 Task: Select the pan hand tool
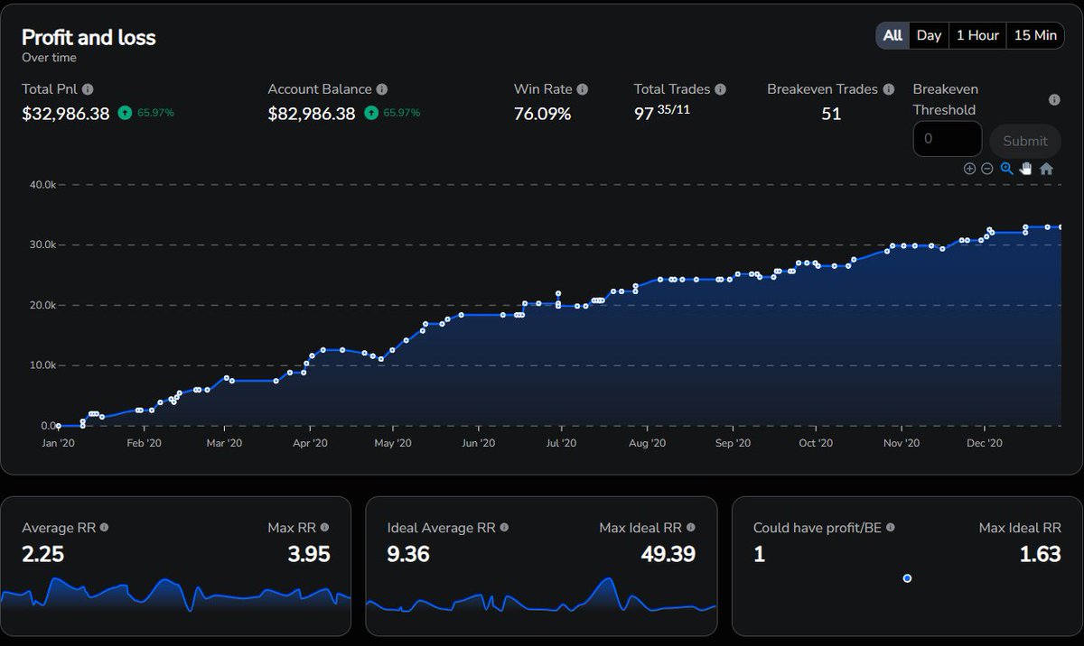[1026, 169]
